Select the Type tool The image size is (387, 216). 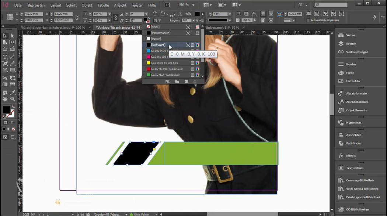pos(5,57)
